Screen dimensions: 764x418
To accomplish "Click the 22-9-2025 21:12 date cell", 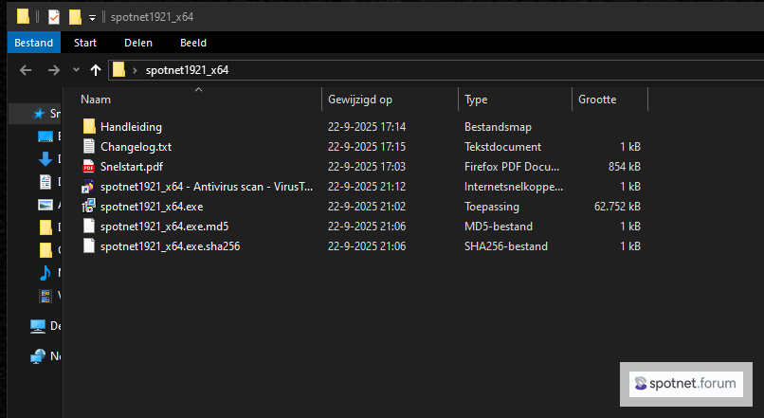I will click(367, 187).
